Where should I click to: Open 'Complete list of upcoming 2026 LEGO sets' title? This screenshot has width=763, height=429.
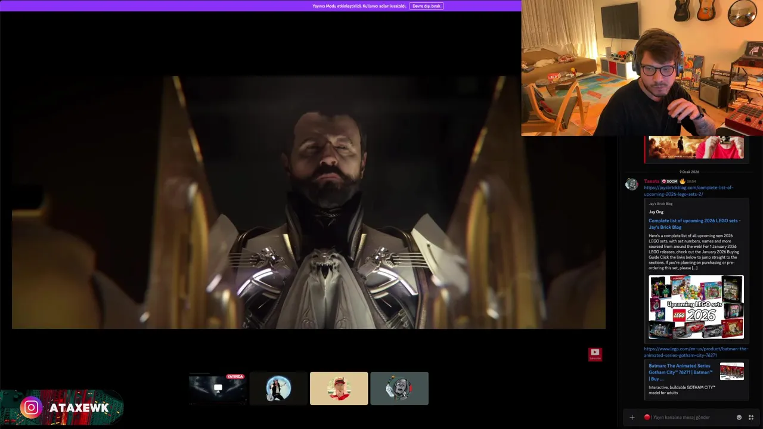coord(694,223)
